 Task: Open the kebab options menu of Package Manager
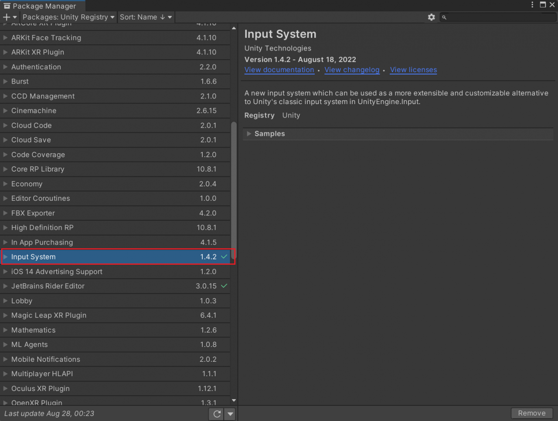(532, 5)
